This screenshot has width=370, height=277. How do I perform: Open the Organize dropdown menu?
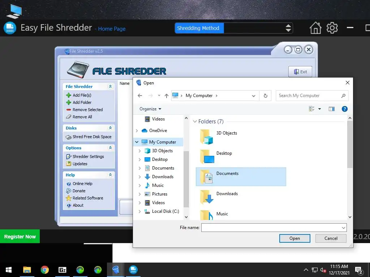(150, 109)
